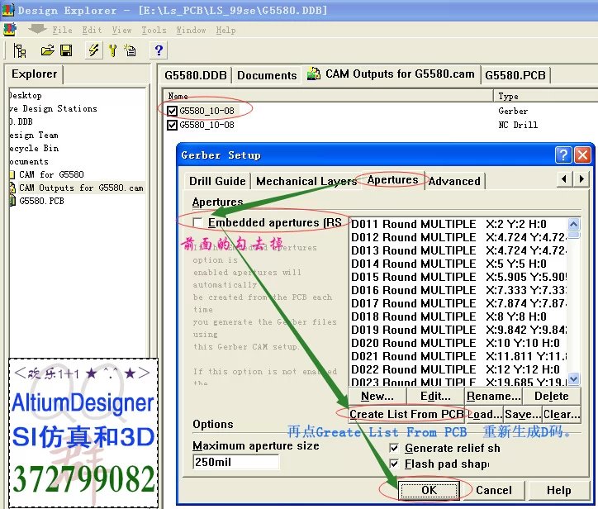The image size is (598, 509).
Task: Select aperture D022 Round MULTIPLE
Action: coord(458,369)
